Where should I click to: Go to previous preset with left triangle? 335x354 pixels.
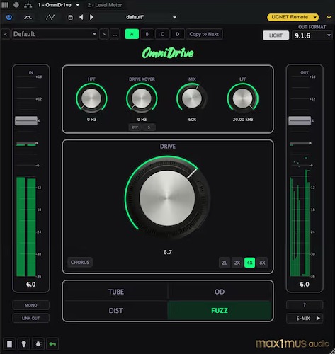[x=81, y=17]
